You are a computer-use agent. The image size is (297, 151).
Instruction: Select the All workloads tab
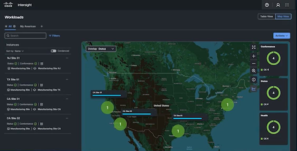(10, 26)
